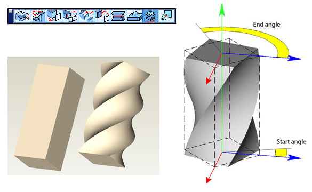Click the End angle label
The width and height of the screenshot is (312, 192).
(267, 25)
